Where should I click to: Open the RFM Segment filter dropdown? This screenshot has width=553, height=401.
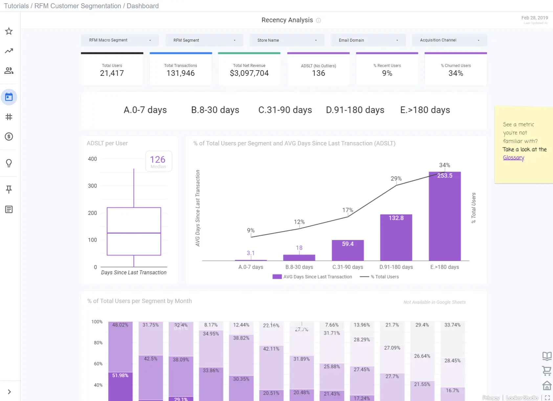pyautogui.click(x=204, y=40)
